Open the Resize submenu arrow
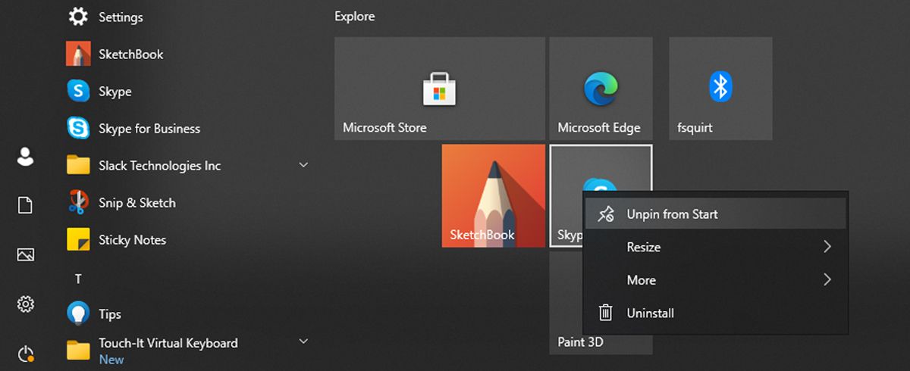Screen dimensions: 910x371 (x=827, y=247)
